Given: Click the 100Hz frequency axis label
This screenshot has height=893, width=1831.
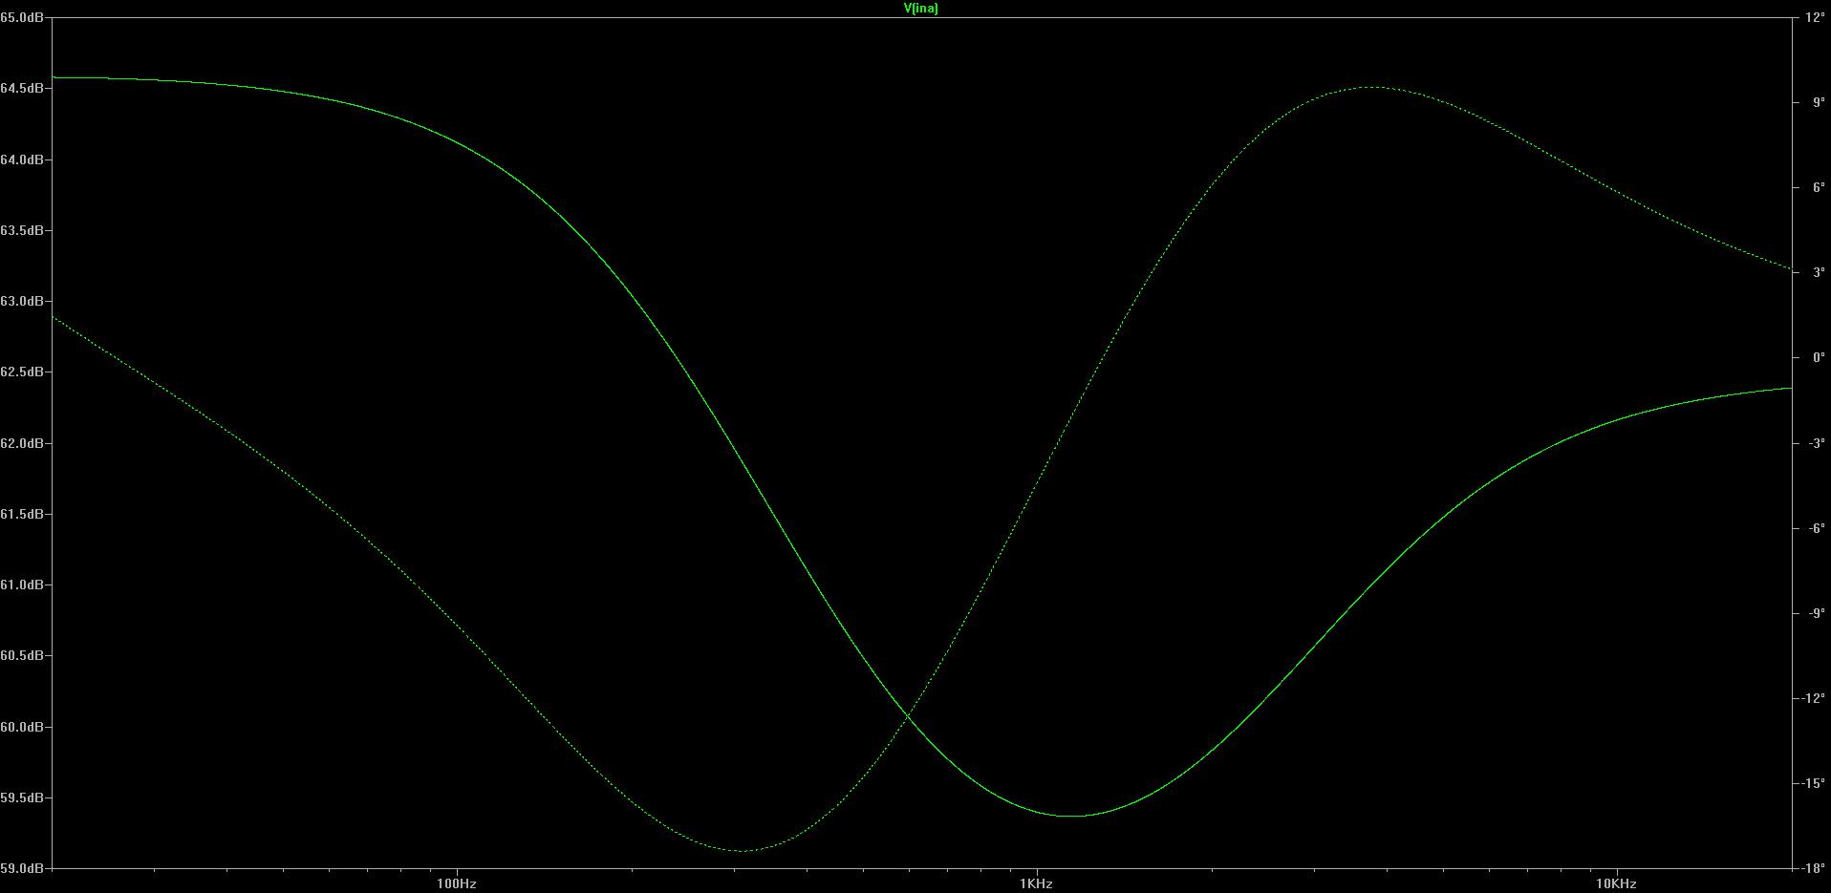Looking at the screenshot, I should (457, 884).
